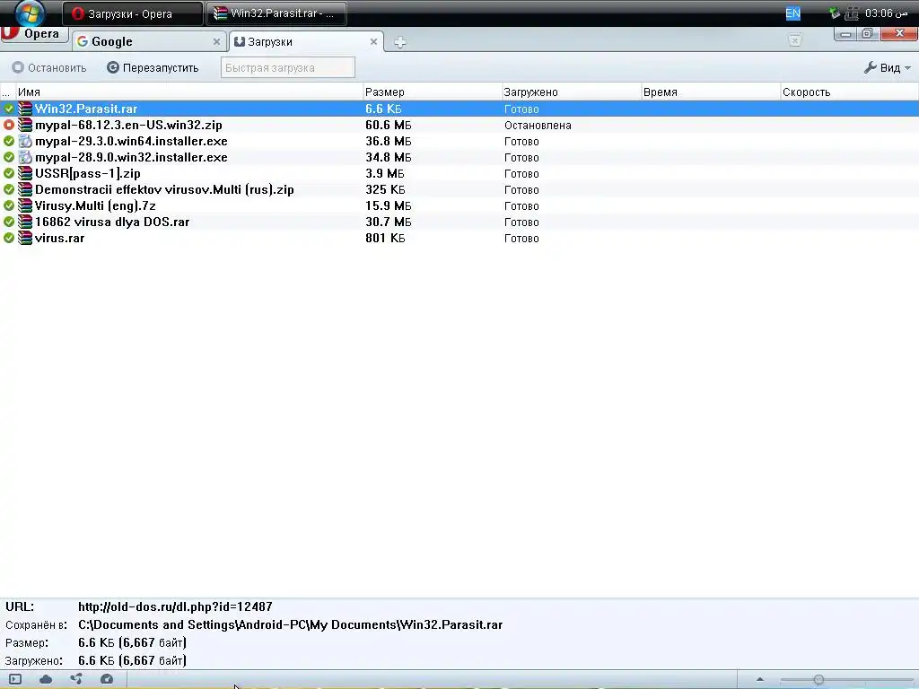Open Opera Link cloud icon
Image resolution: width=919 pixels, height=689 pixels.
46,679
